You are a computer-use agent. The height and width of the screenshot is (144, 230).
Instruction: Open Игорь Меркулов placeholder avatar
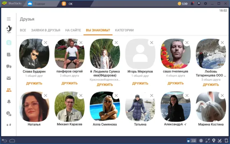(140, 54)
